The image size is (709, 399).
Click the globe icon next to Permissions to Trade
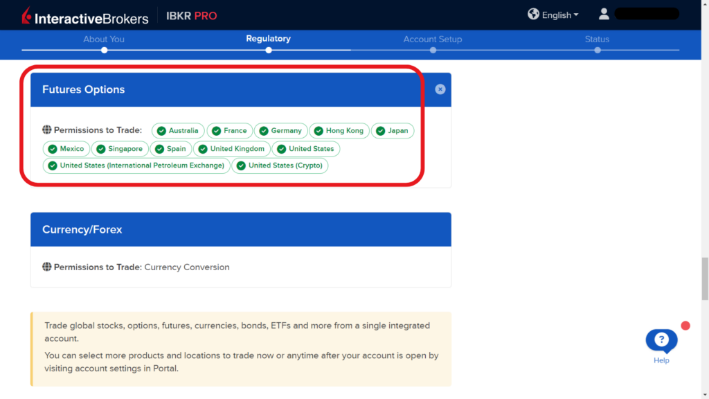coord(46,130)
